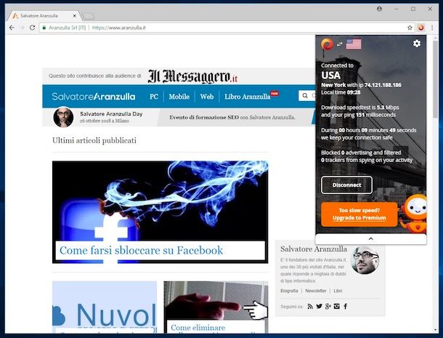443x338 pixels.
Task: Open the Libro Aranzulla menu item
Action: click(248, 97)
